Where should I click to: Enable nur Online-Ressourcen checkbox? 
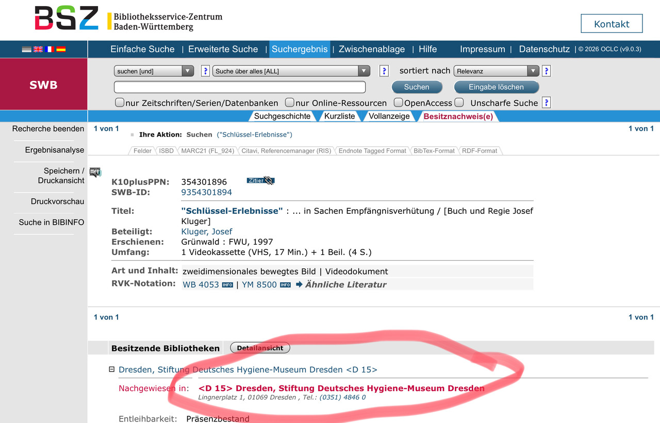pyautogui.click(x=290, y=103)
